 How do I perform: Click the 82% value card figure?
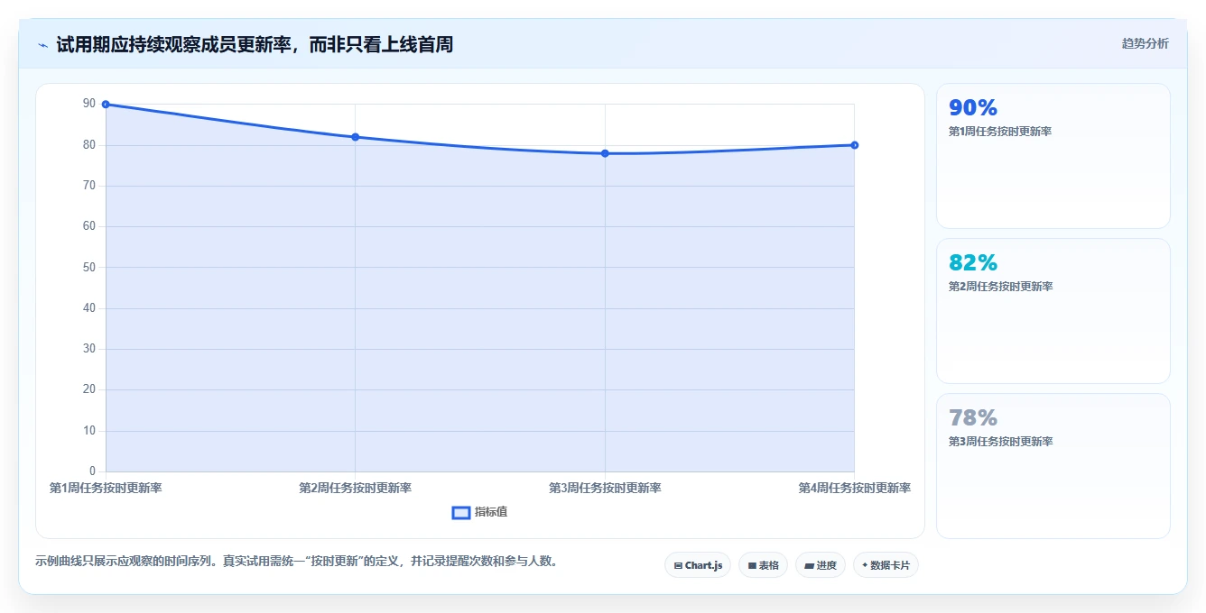[x=973, y=263]
